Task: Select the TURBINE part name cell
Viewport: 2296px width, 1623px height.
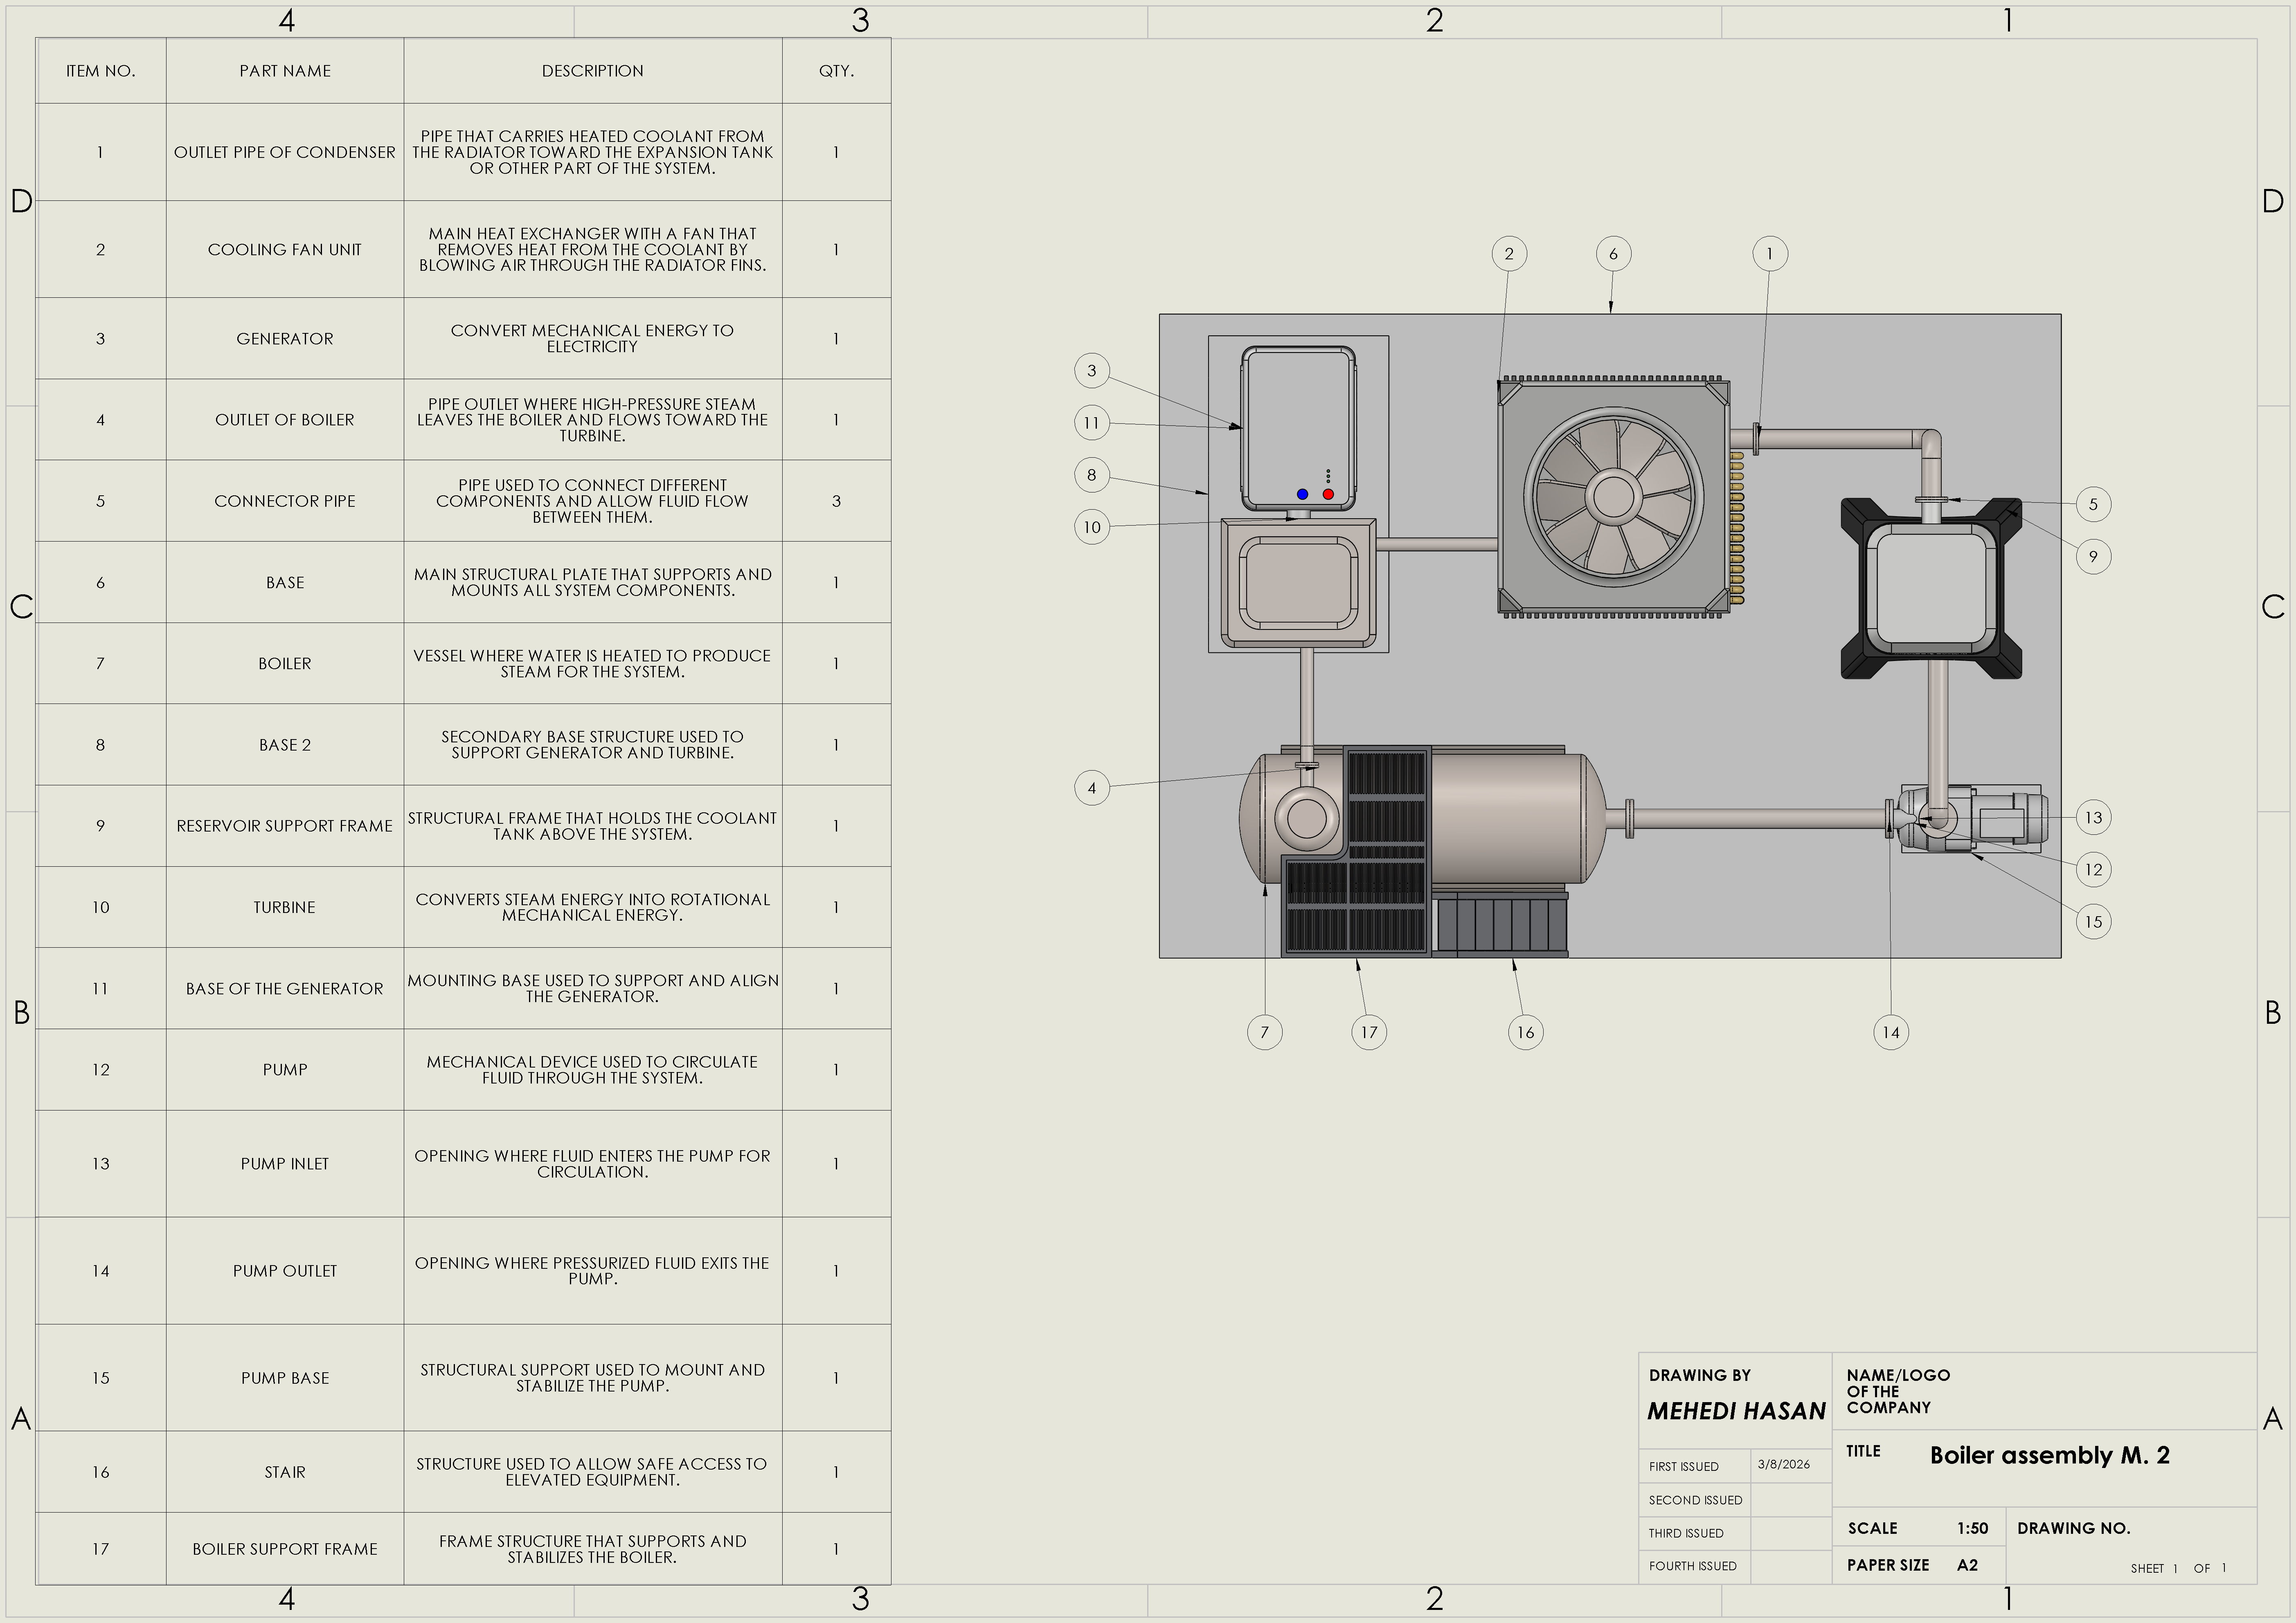Action: (x=285, y=907)
